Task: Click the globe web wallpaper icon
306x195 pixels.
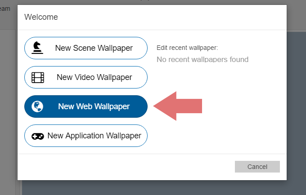Action: click(x=38, y=106)
